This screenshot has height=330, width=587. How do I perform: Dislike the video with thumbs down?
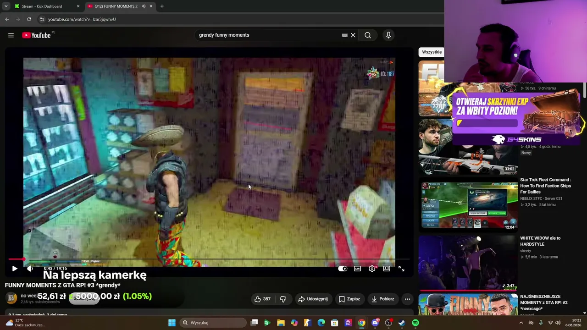[283, 299]
